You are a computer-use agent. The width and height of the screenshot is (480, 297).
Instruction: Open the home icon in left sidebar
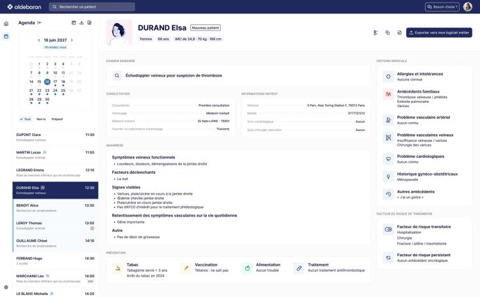6,24
